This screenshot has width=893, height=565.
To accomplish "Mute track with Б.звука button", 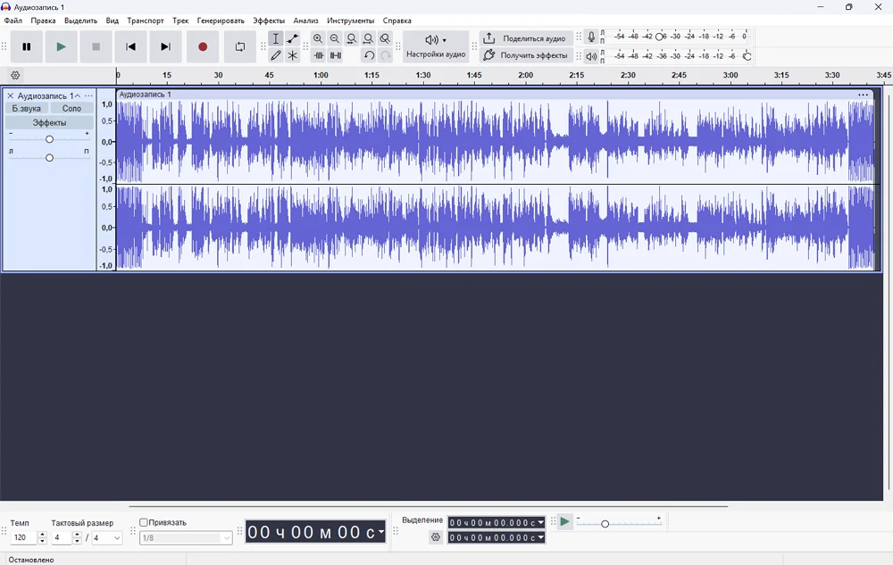I will (27, 108).
